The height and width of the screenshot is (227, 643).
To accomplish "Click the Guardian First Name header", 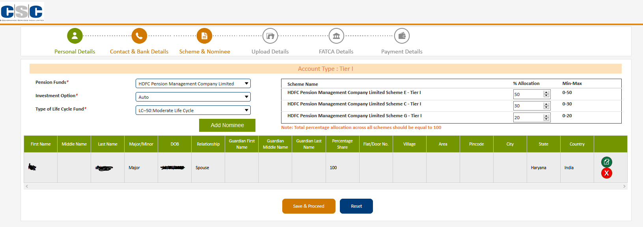I will 242,144.
